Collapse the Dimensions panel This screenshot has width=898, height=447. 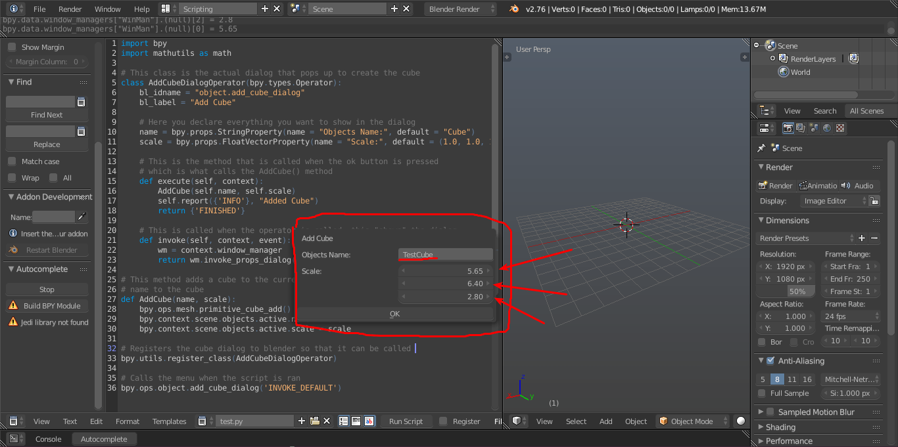[761, 221]
